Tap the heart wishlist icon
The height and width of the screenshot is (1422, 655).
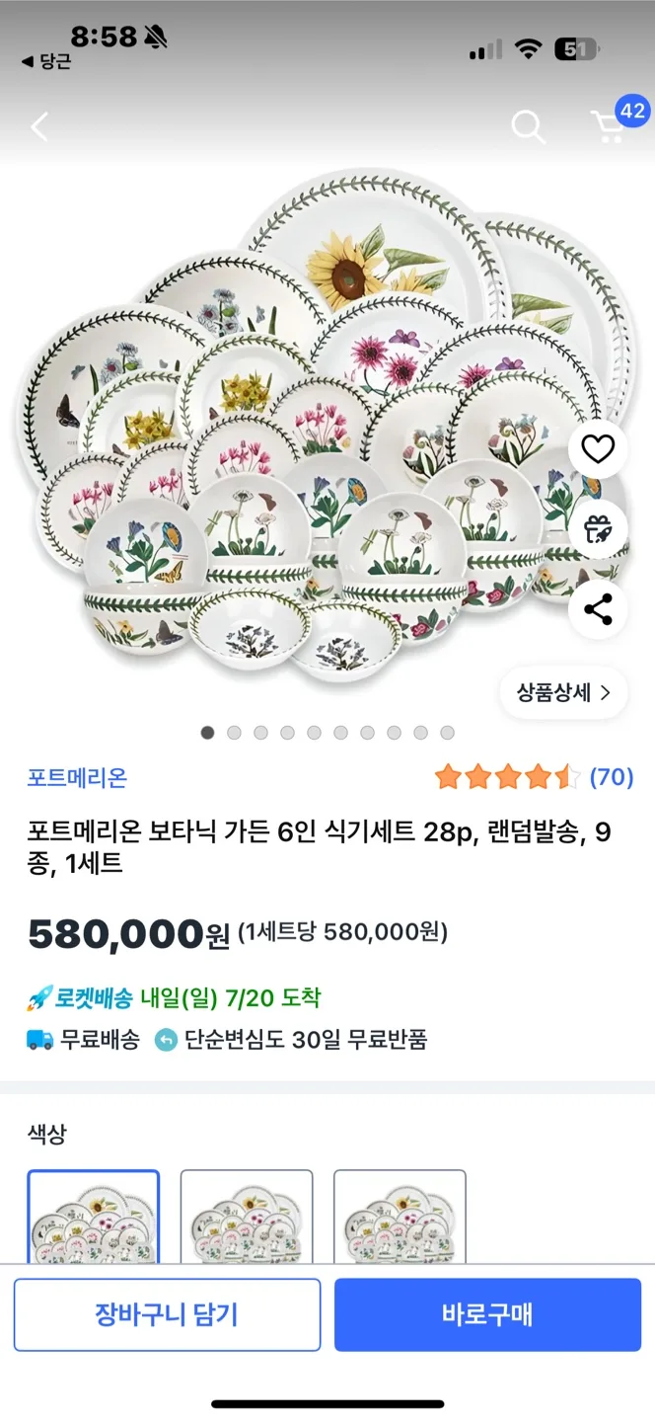pyautogui.click(x=598, y=450)
